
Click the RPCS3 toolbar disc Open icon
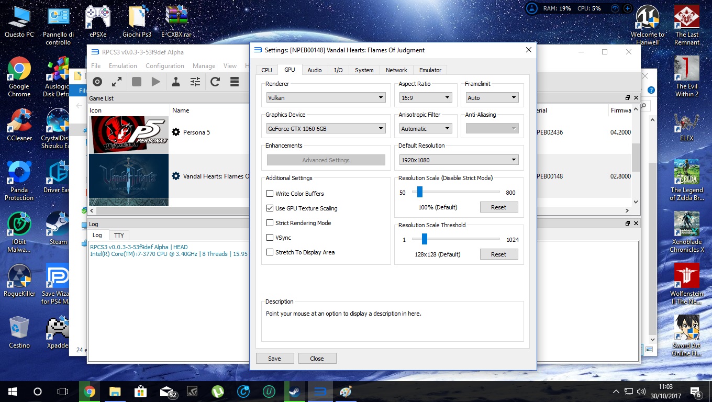(x=97, y=82)
